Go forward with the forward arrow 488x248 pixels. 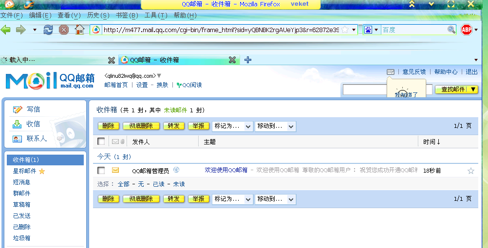pos(21,30)
